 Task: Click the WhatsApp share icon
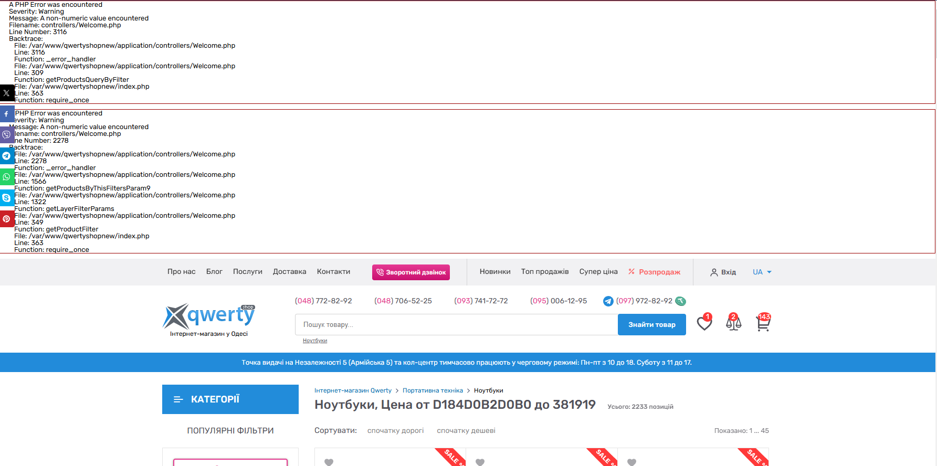(7, 177)
